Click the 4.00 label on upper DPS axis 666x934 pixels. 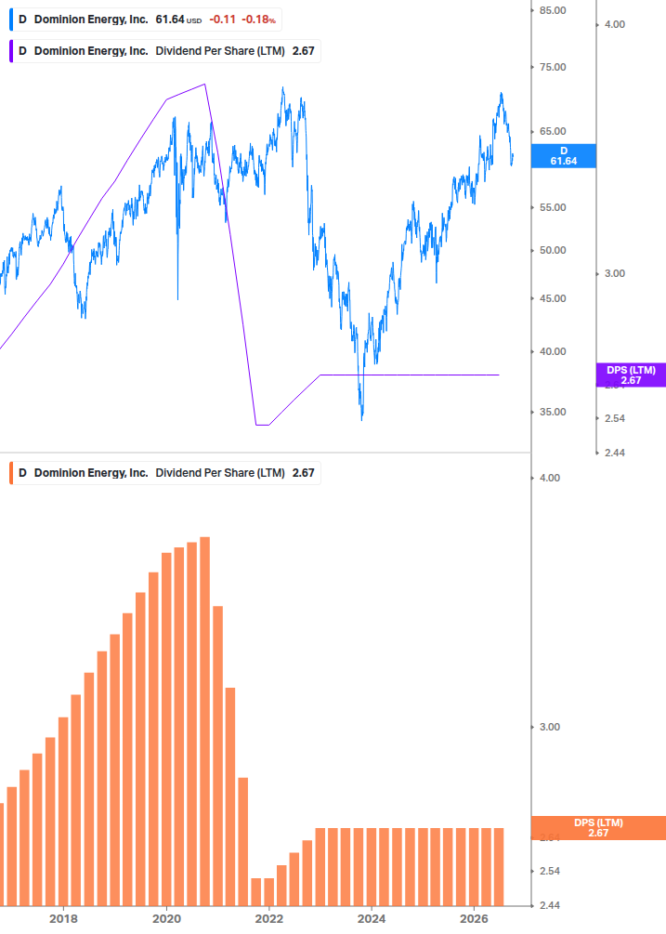coord(615,24)
